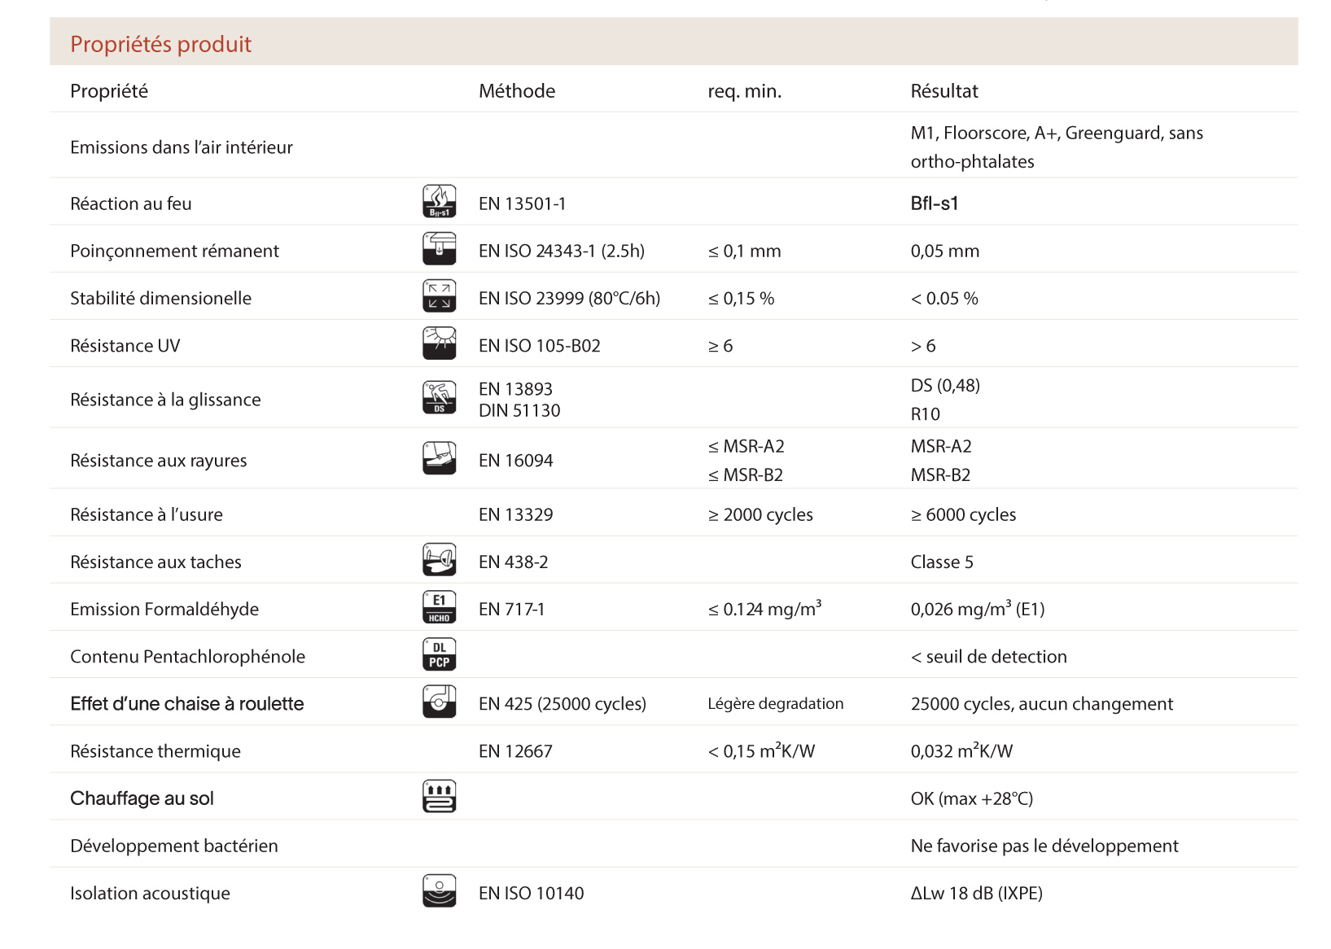This screenshot has height=949, width=1331.
Task: Click the residual indentation icon
Action: [439, 249]
